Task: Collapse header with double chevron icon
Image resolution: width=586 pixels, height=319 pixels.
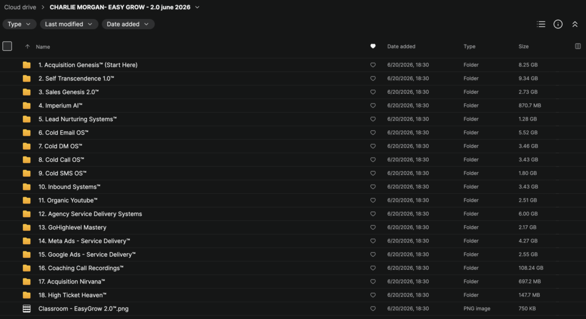Action: tap(575, 24)
